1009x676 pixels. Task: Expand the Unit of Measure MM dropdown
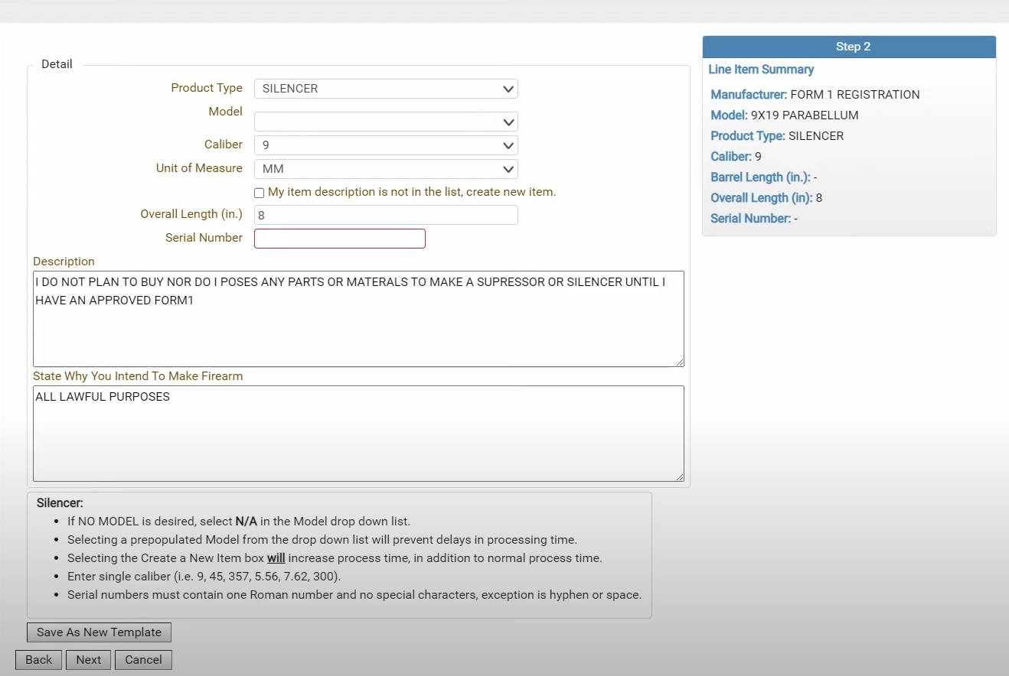pos(386,169)
